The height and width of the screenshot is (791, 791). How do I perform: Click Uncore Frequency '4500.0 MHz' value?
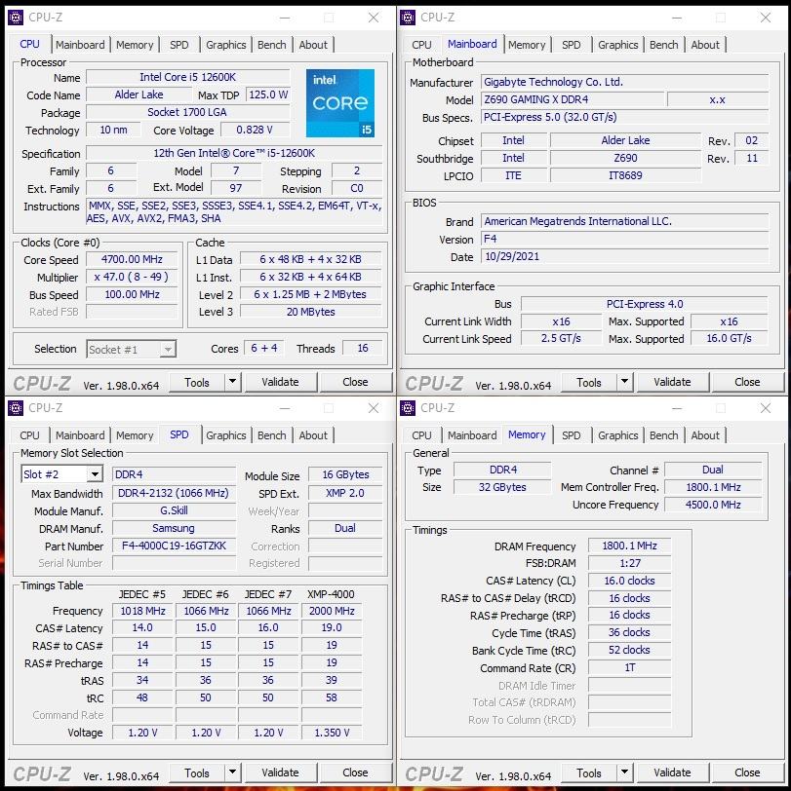[x=713, y=505]
